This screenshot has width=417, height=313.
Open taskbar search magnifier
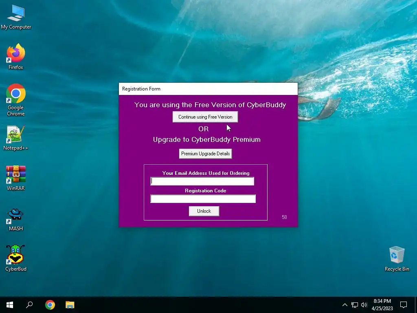coord(29,305)
